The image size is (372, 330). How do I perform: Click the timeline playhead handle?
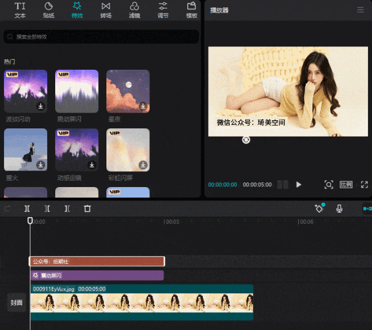(x=30, y=221)
